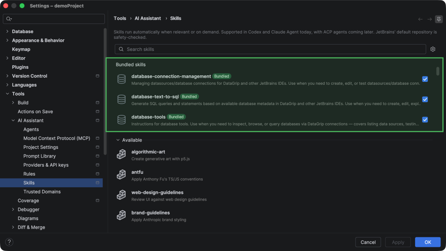The height and width of the screenshot is (251, 446).
Task: Click the database-connection-management skill icon
Action: [121, 79]
